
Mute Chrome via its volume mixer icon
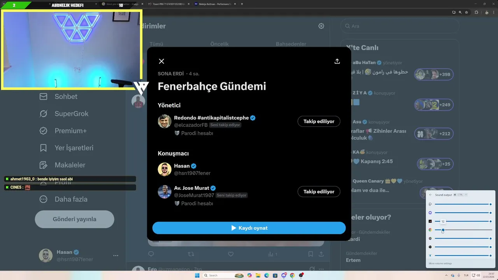(430, 230)
